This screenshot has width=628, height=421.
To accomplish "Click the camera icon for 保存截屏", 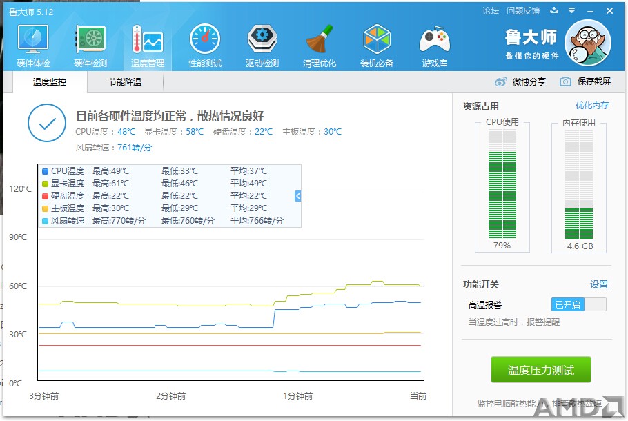I will point(565,81).
